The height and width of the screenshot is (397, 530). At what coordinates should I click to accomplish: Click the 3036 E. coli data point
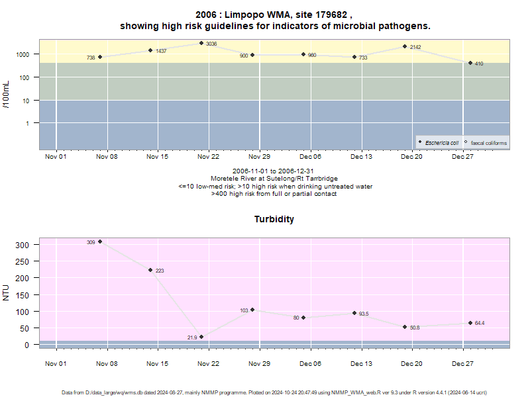pyautogui.click(x=201, y=43)
